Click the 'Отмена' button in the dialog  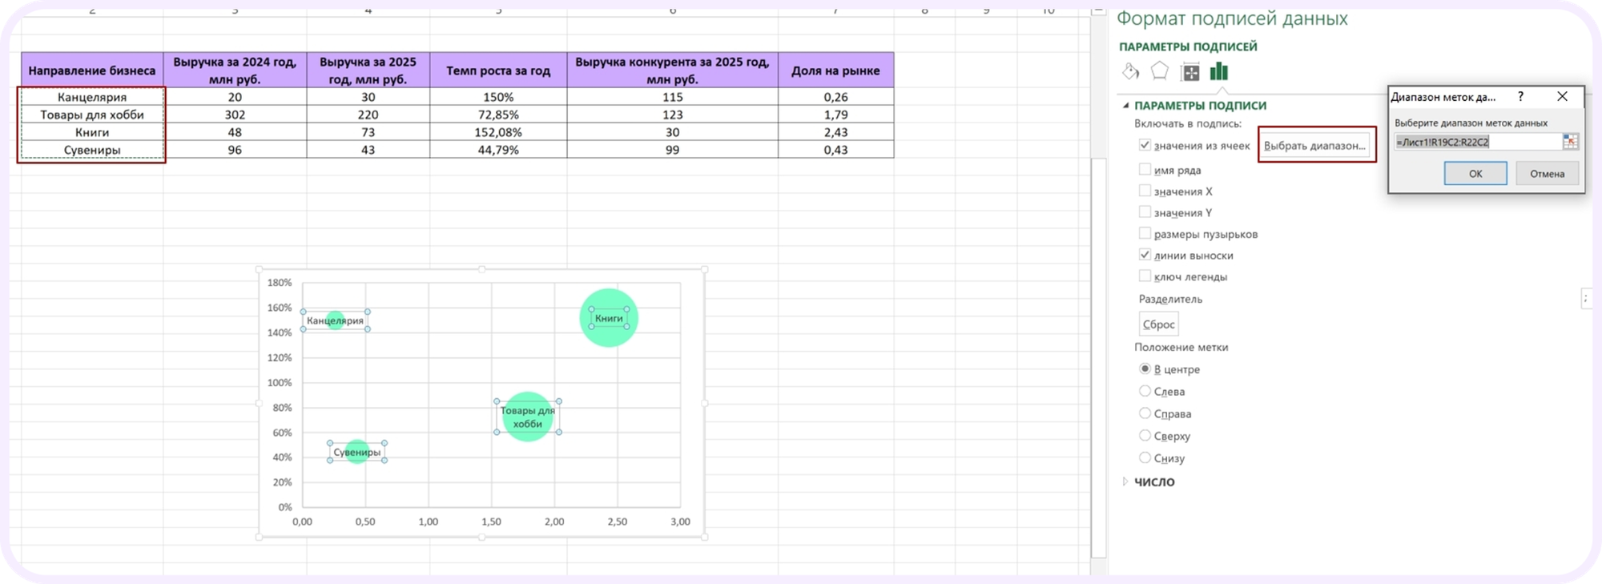(x=1547, y=174)
